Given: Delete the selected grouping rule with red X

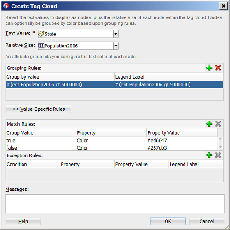Looking at the screenshot, I should 218,68.
